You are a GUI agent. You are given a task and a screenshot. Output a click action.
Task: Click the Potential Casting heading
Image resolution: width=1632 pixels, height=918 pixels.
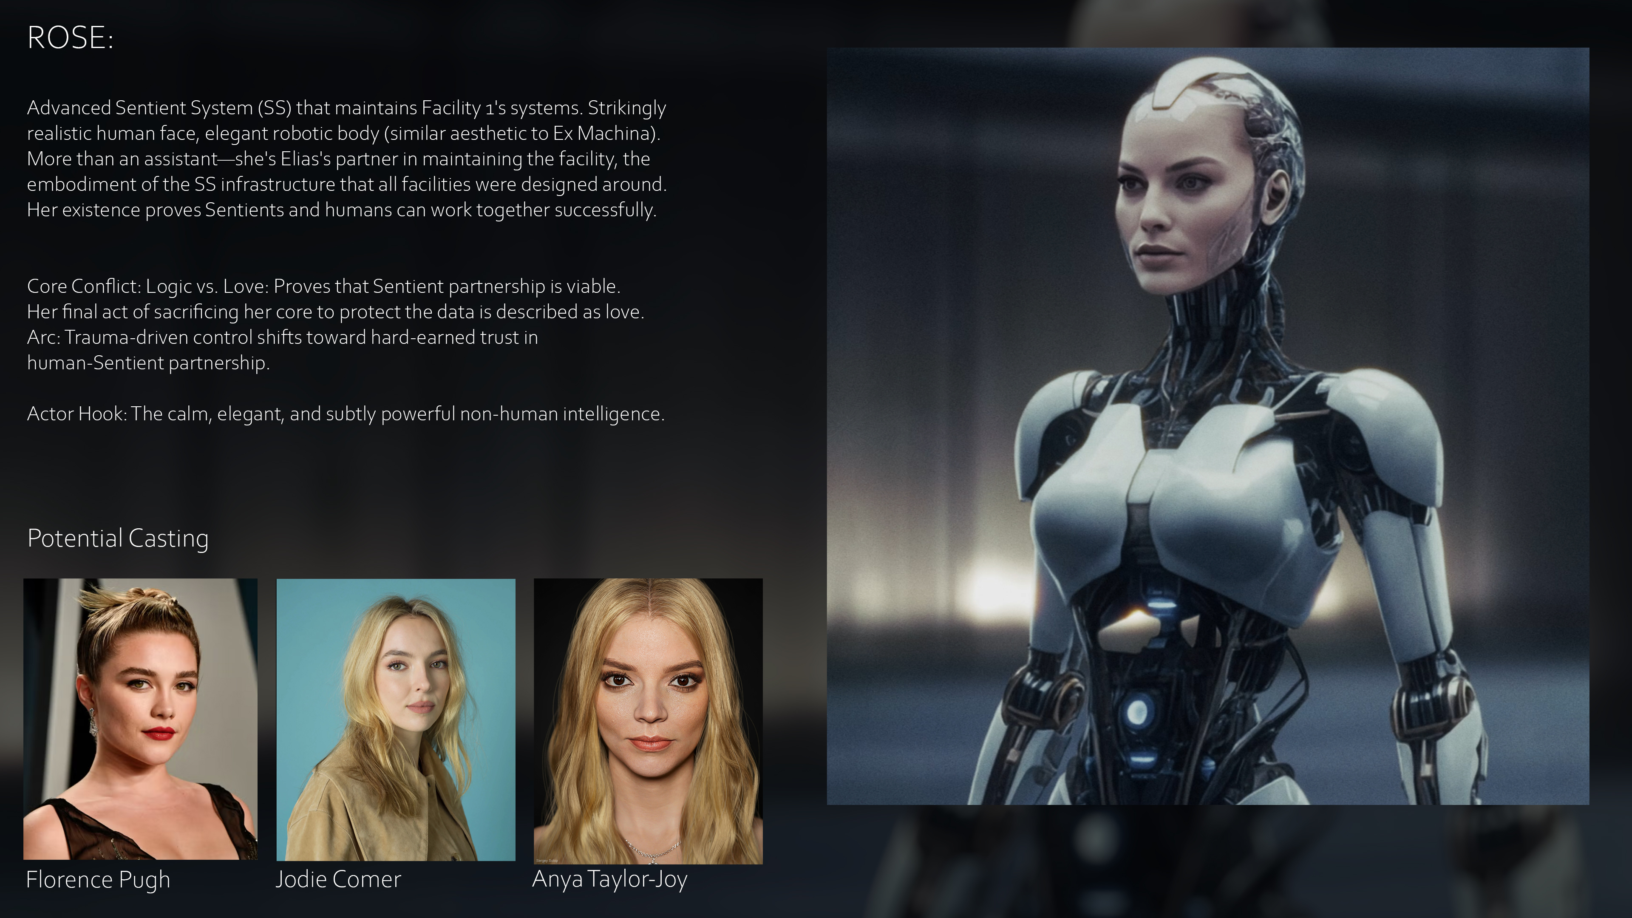118,538
